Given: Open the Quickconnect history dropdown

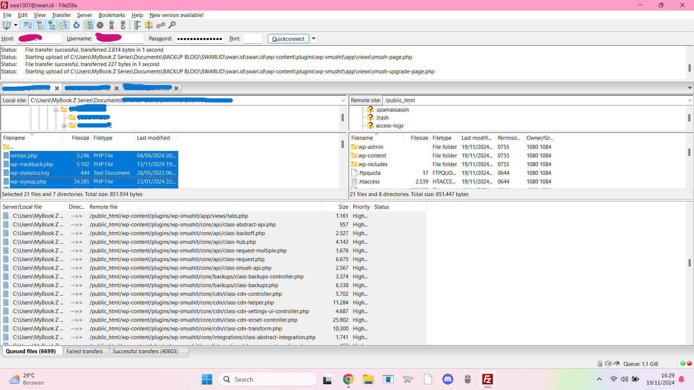Looking at the screenshot, I should 314,39.
